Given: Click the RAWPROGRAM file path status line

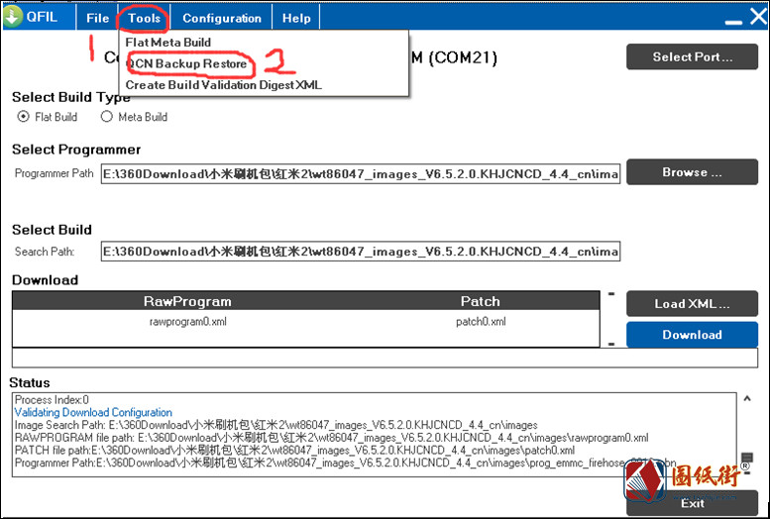Looking at the screenshot, I should point(331,438).
